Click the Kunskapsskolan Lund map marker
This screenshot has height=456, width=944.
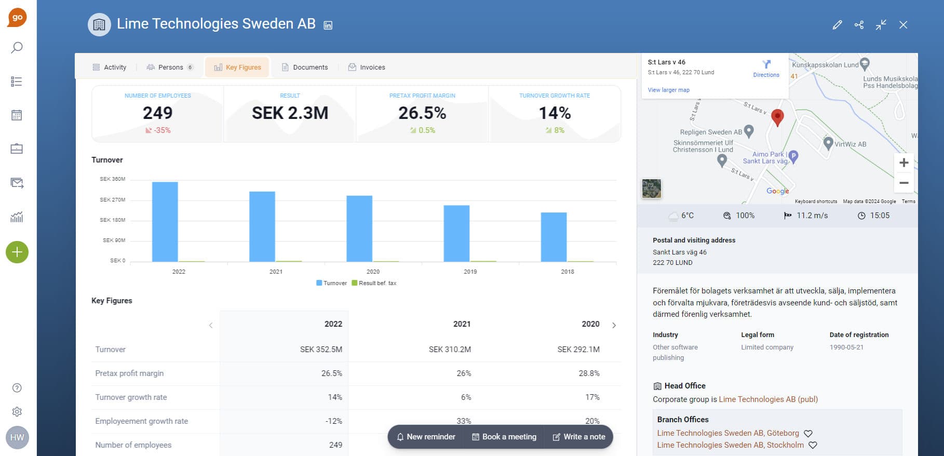(865, 64)
